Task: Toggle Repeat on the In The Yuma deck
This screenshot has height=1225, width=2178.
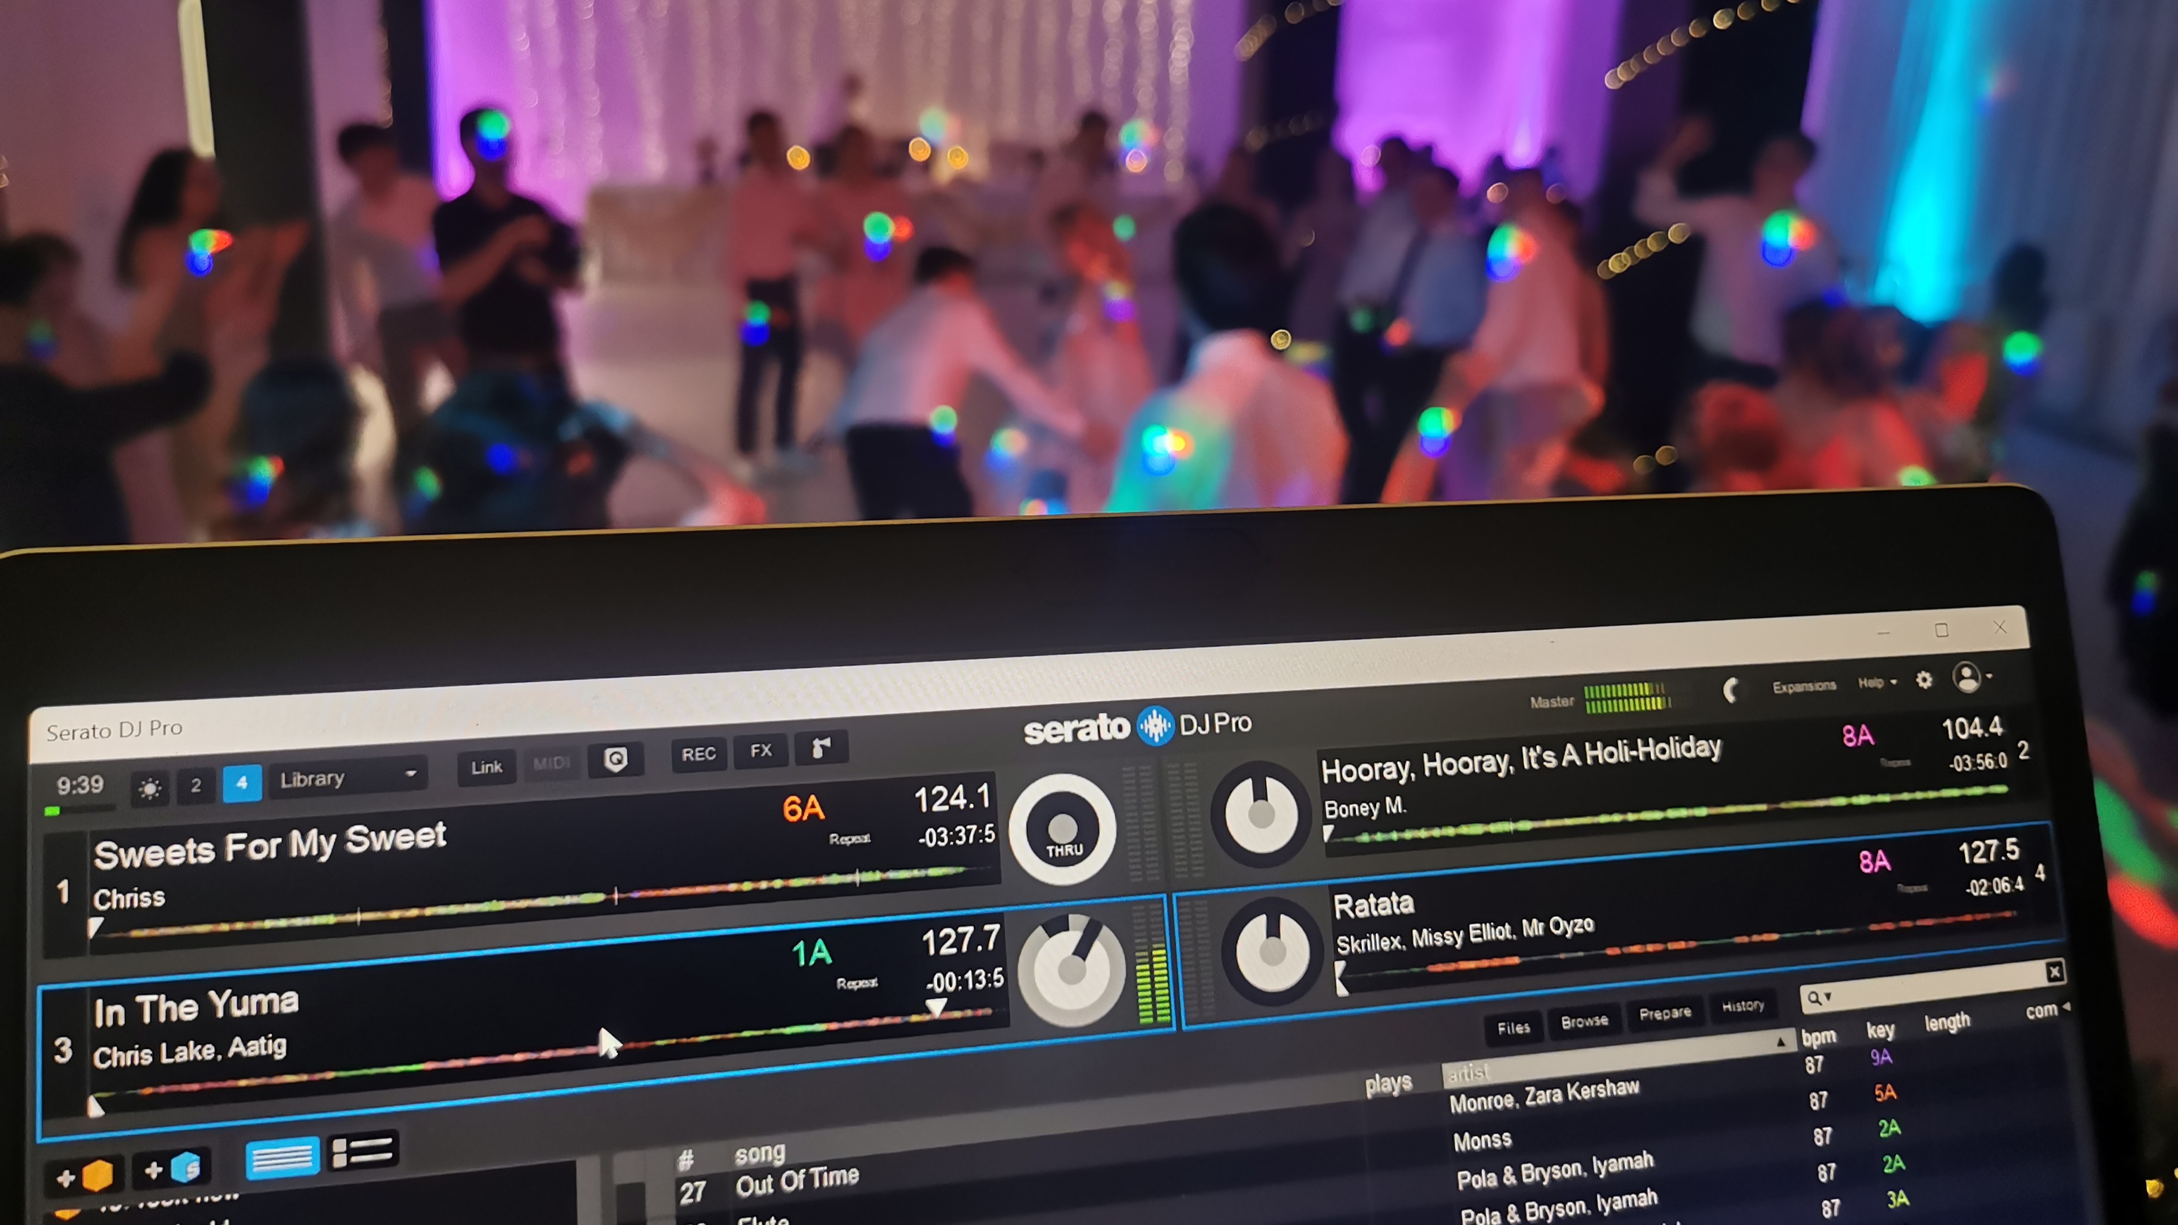Action: pyautogui.click(x=857, y=983)
